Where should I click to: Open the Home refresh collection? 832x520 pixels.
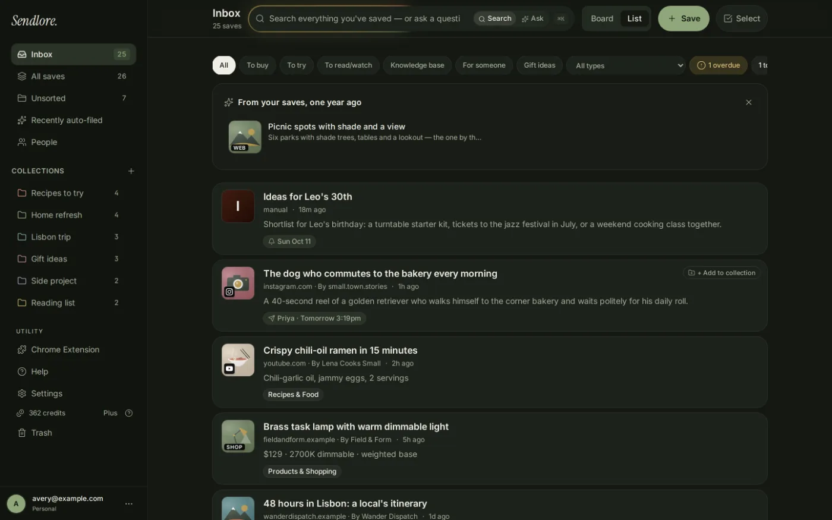tap(74, 215)
